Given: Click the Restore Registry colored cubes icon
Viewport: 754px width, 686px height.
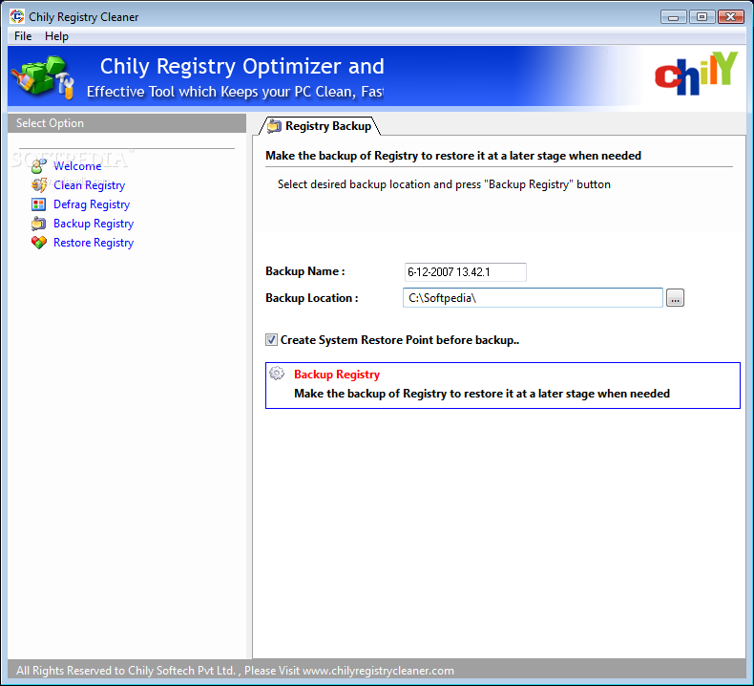Looking at the screenshot, I should 38,243.
